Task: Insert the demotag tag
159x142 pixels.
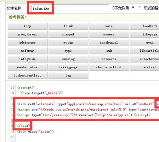Action: (68, 59)
